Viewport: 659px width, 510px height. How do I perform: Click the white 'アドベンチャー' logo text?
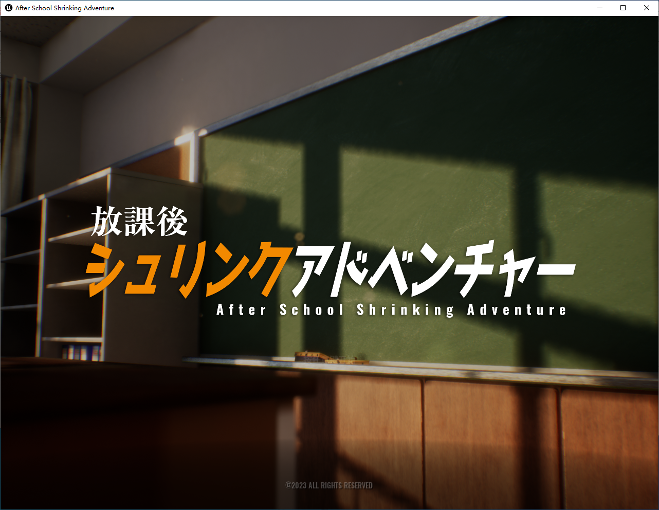(x=433, y=269)
